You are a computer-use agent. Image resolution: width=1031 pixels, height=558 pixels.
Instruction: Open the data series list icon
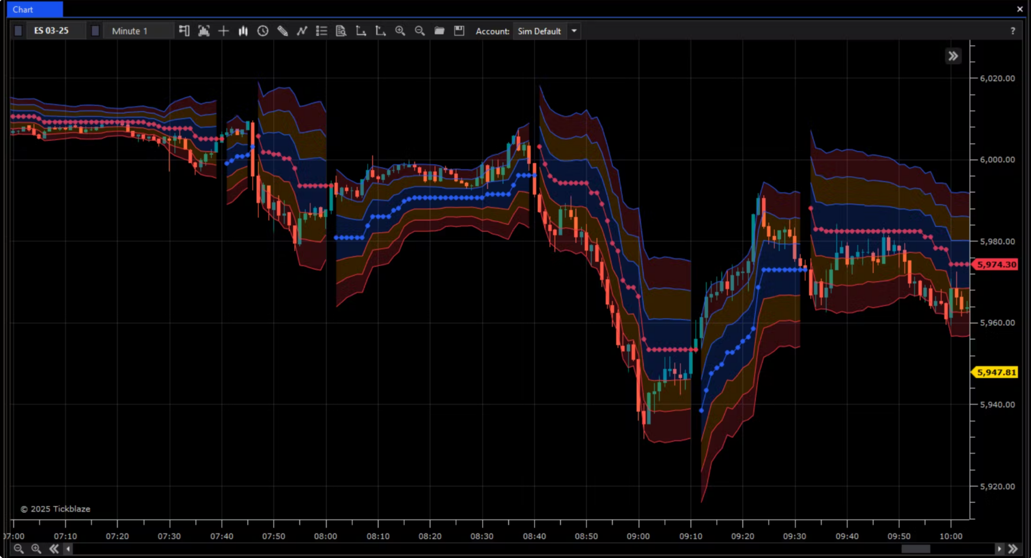click(x=321, y=31)
